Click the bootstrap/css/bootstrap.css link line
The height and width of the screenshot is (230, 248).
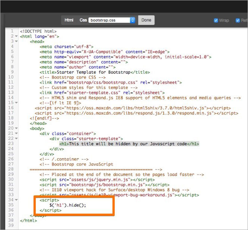click(x=111, y=82)
